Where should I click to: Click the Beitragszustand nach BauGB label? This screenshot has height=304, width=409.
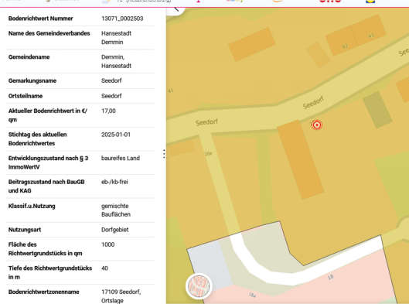[46, 186]
